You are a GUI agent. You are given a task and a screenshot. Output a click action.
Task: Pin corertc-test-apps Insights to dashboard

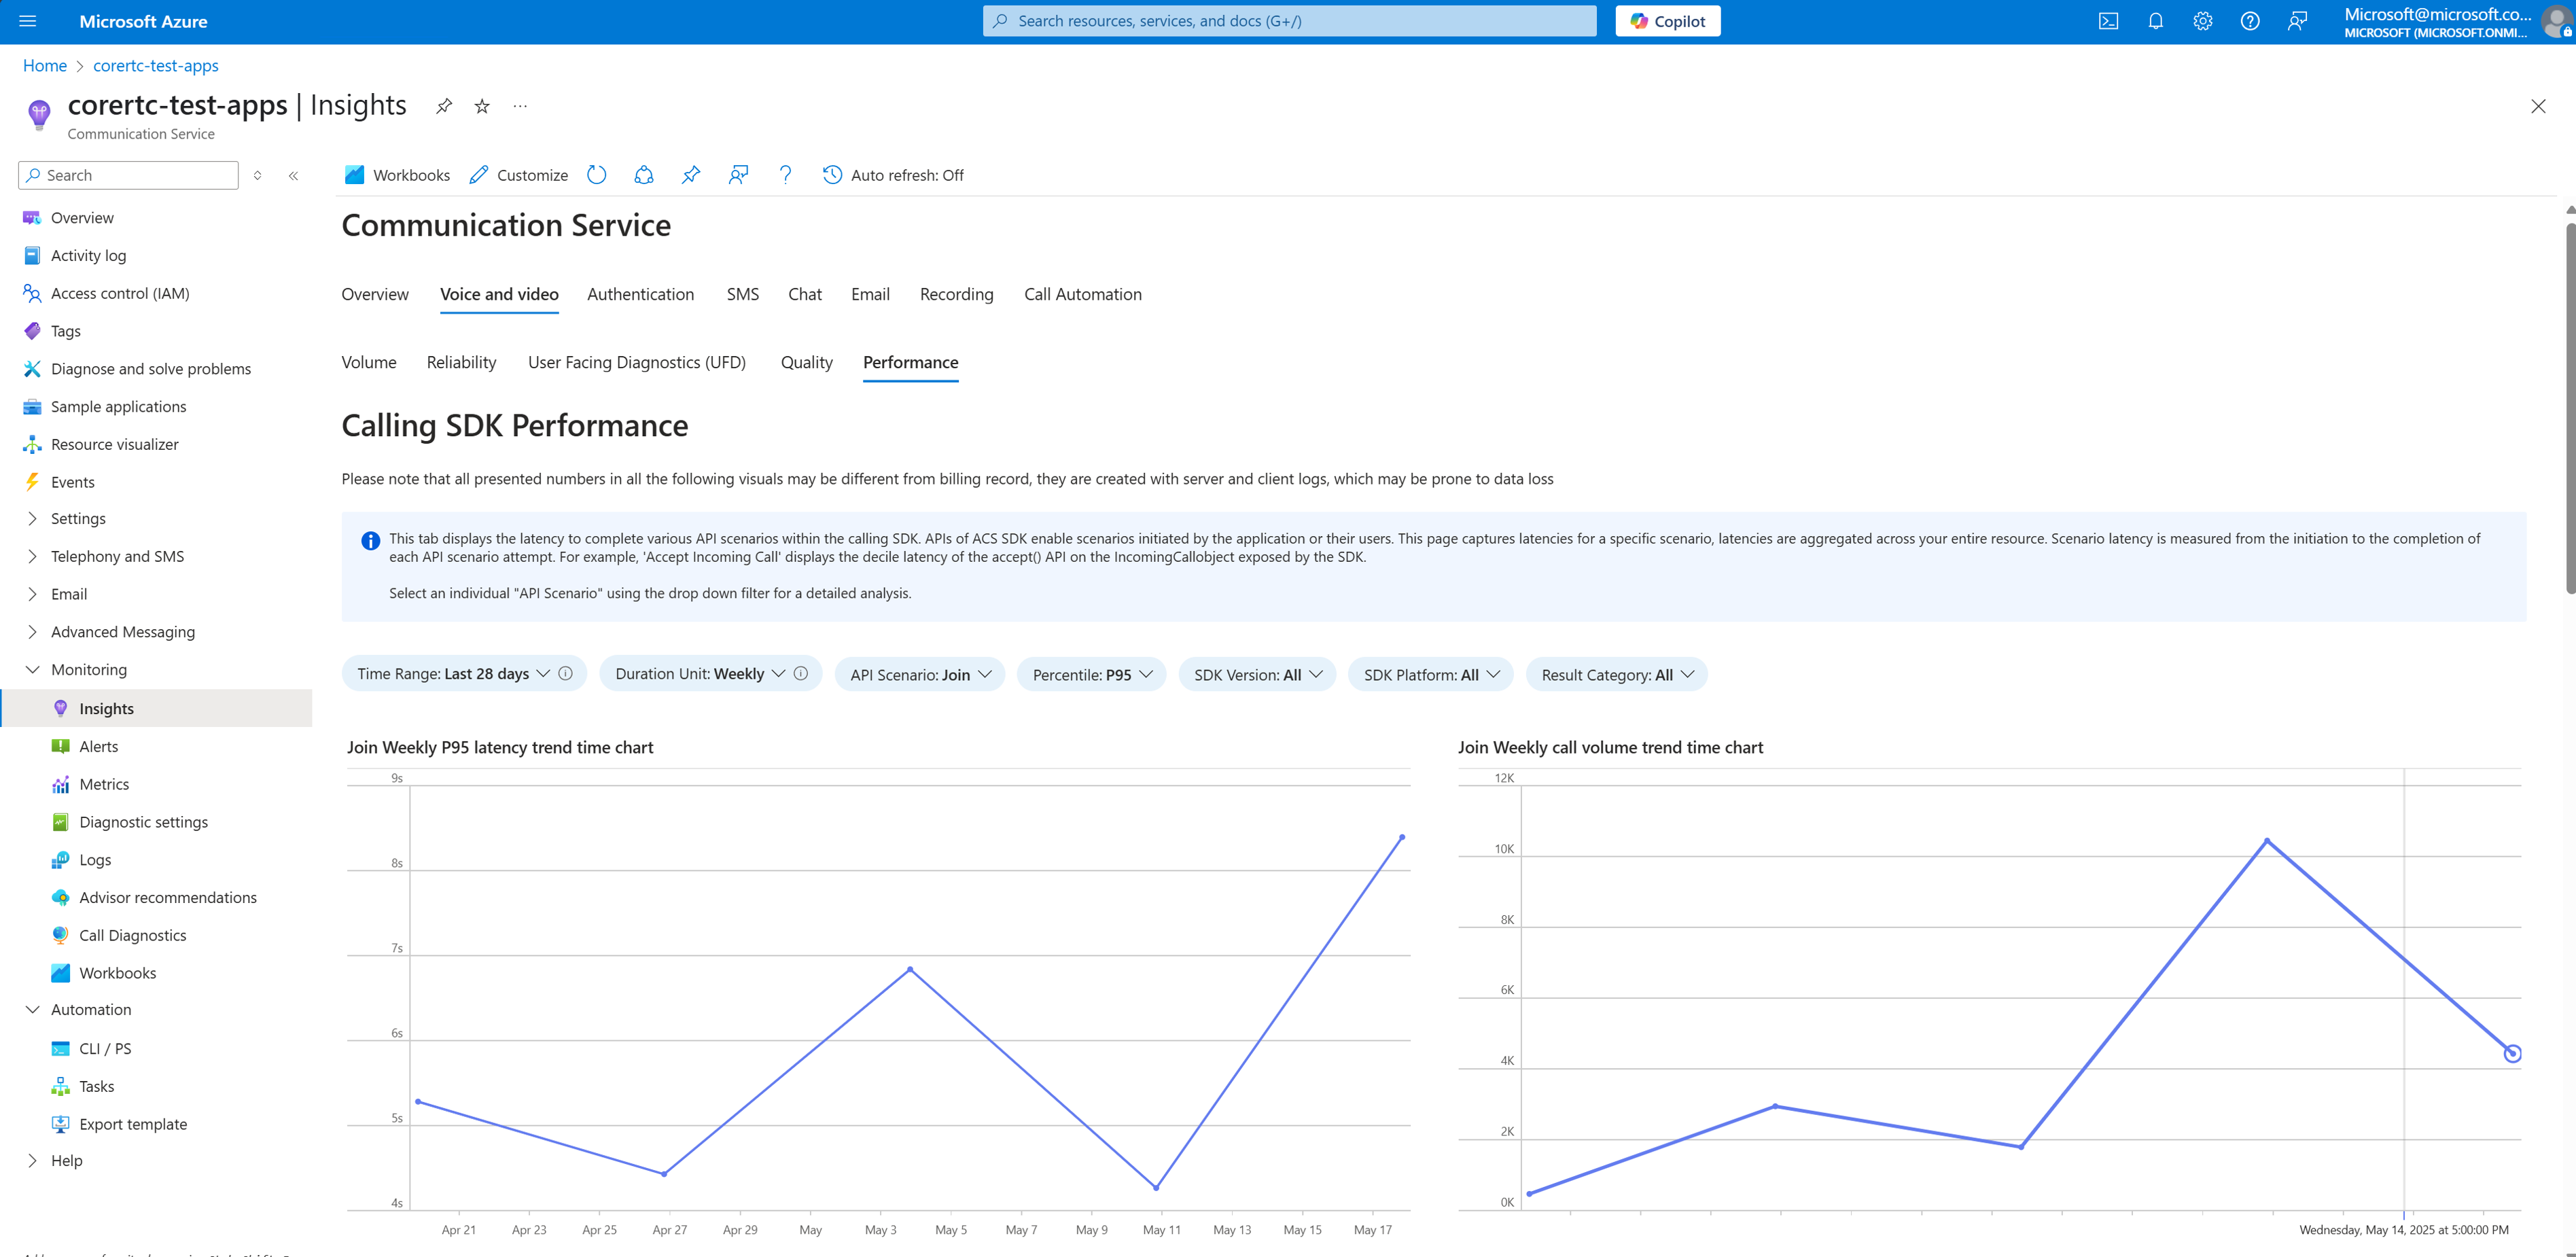coord(443,106)
